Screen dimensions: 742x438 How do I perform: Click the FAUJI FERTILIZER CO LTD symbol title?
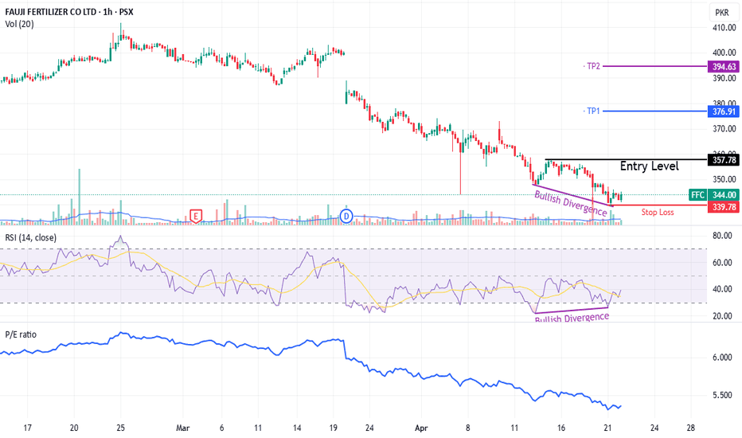[x=69, y=12]
